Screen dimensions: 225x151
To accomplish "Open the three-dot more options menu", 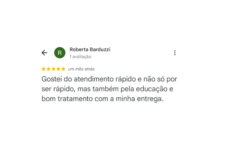I will [x=175, y=53].
